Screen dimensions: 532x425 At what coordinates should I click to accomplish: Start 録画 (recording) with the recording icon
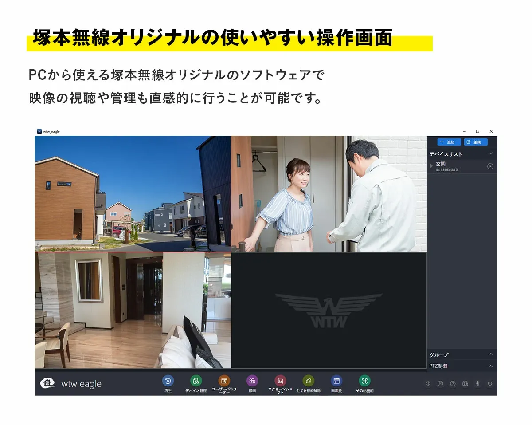coord(252,380)
